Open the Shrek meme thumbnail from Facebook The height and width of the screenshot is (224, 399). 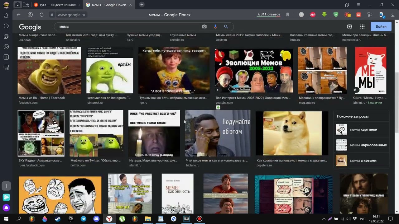click(49, 71)
